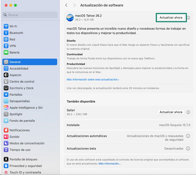Open Accesibilidad settings
This screenshot has width=196, height=175.
click(19, 69)
